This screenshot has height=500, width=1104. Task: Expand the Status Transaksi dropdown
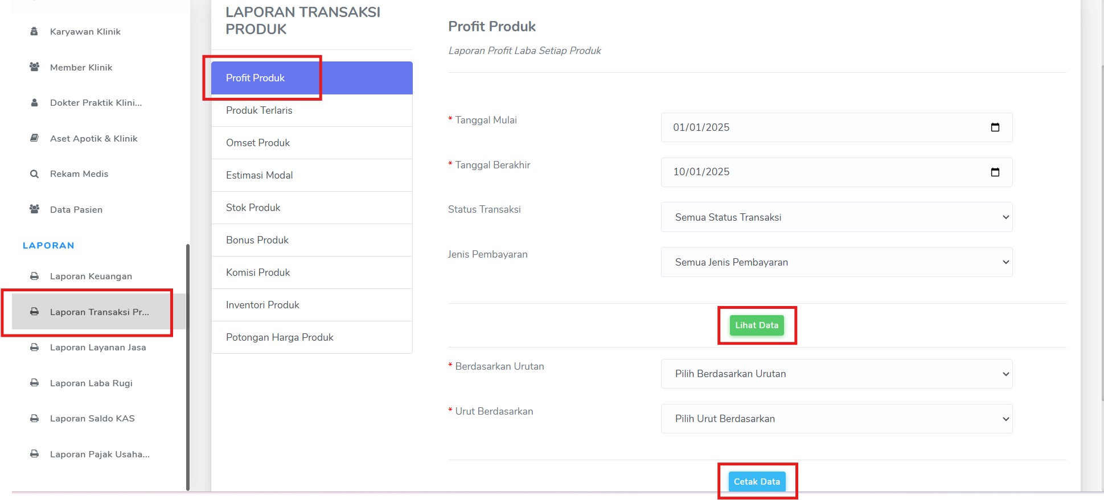pyautogui.click(x=836, y=217)
